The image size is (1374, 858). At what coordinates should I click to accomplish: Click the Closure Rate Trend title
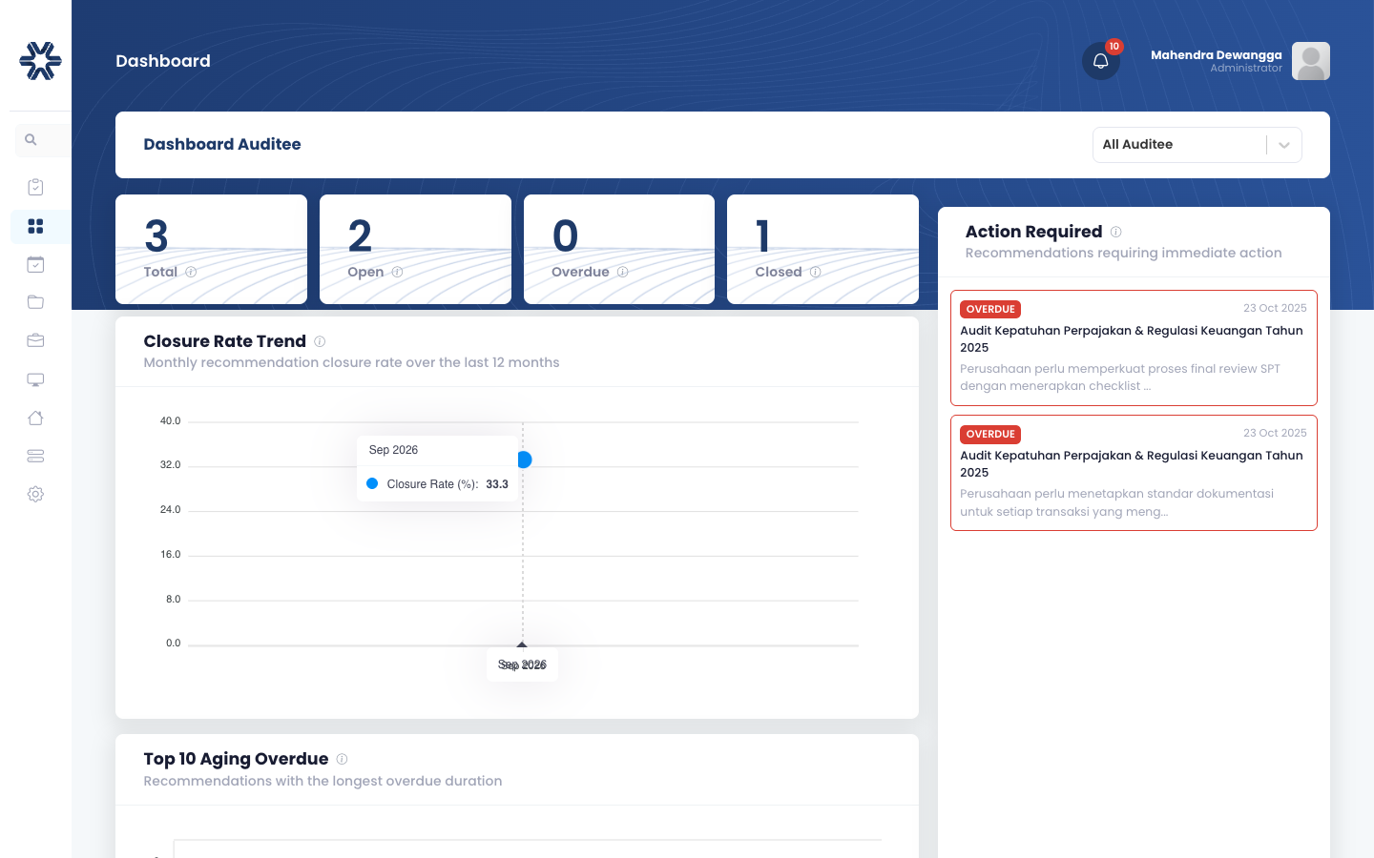(x=225, y=341)
